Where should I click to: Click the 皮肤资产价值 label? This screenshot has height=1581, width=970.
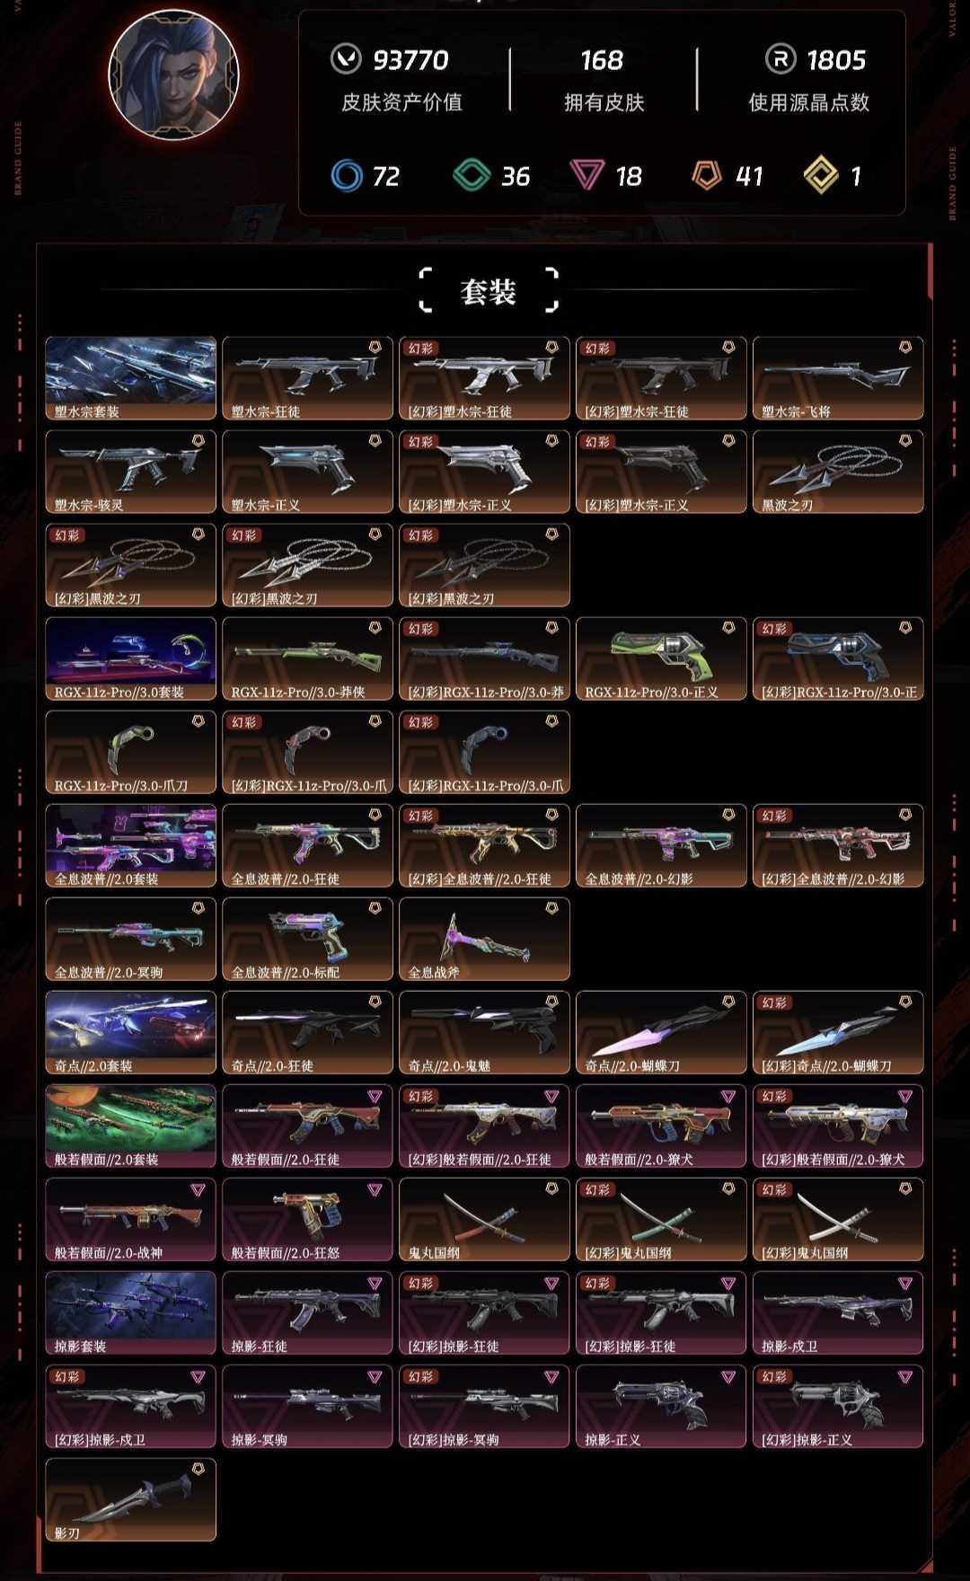pyautogui.click(x=401, y=102)
